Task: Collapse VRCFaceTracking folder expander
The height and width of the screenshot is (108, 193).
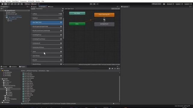Action: tap(2, 85)
